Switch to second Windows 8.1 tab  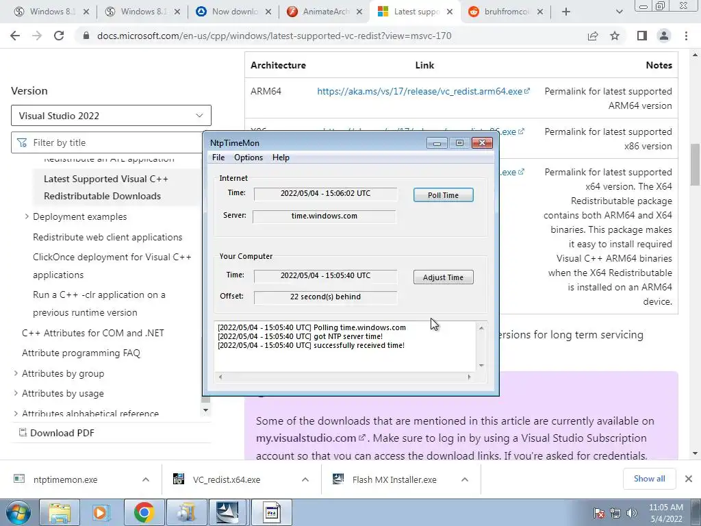142,12
